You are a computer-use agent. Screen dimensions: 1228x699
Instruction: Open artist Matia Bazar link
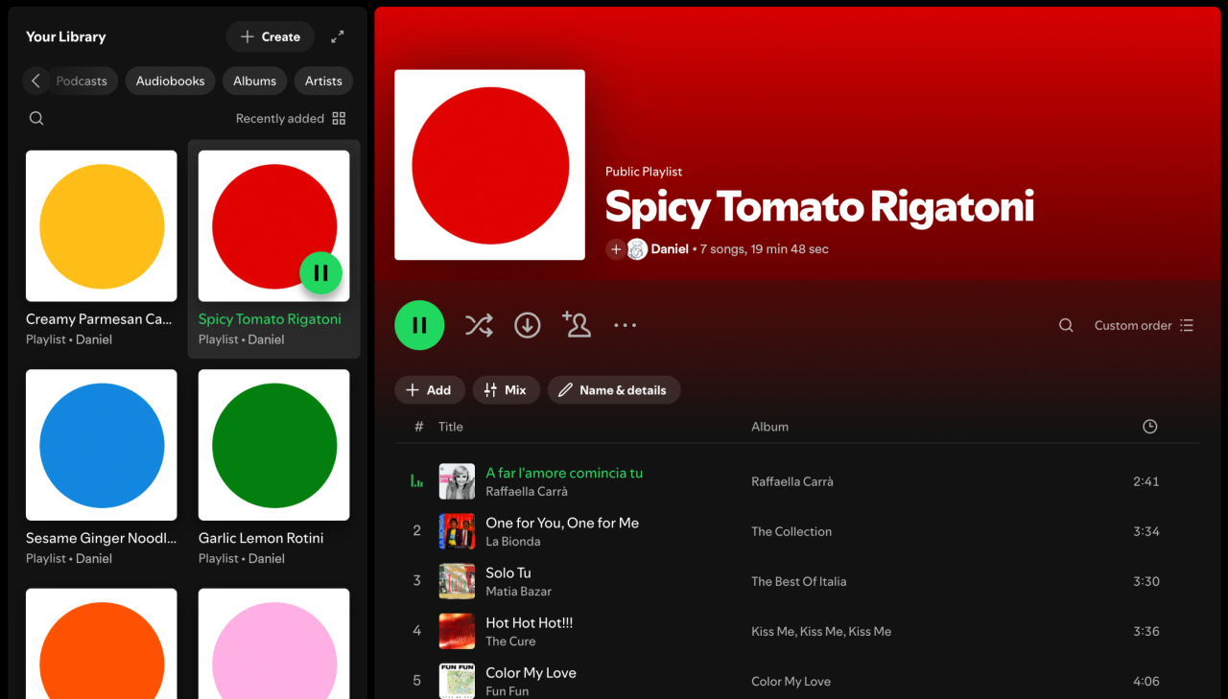point(518,592)
